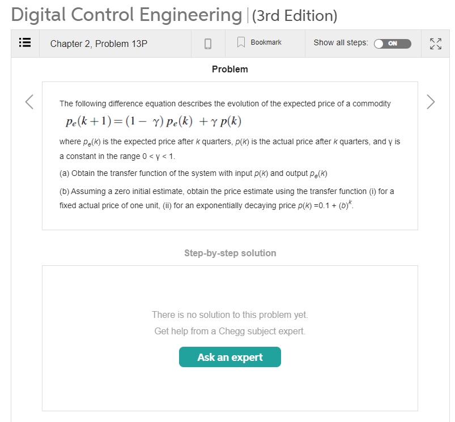455x422 pixels.
Task: Advance with the right navigation chevron
Action: tap(431, 102)
